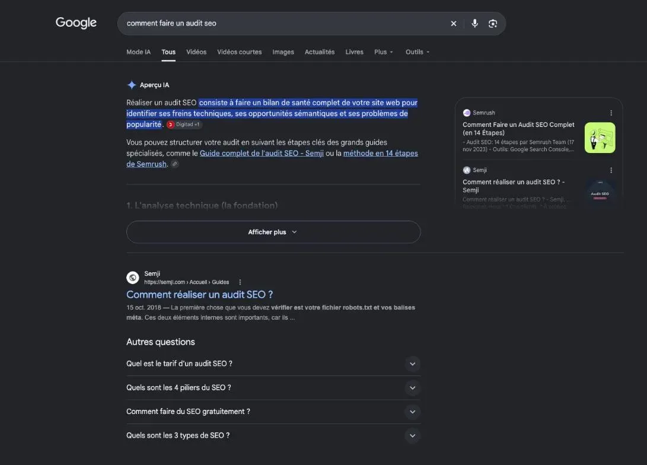Click the Semrush favicon in the source card
This screenshot has width=647, height=465.
[x=467, y=113]
